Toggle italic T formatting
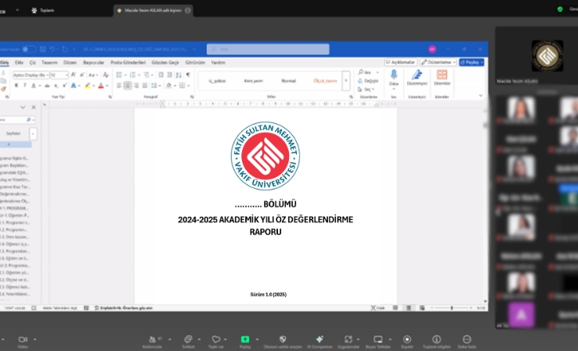 pyautogui.click(x=25, y=85)
